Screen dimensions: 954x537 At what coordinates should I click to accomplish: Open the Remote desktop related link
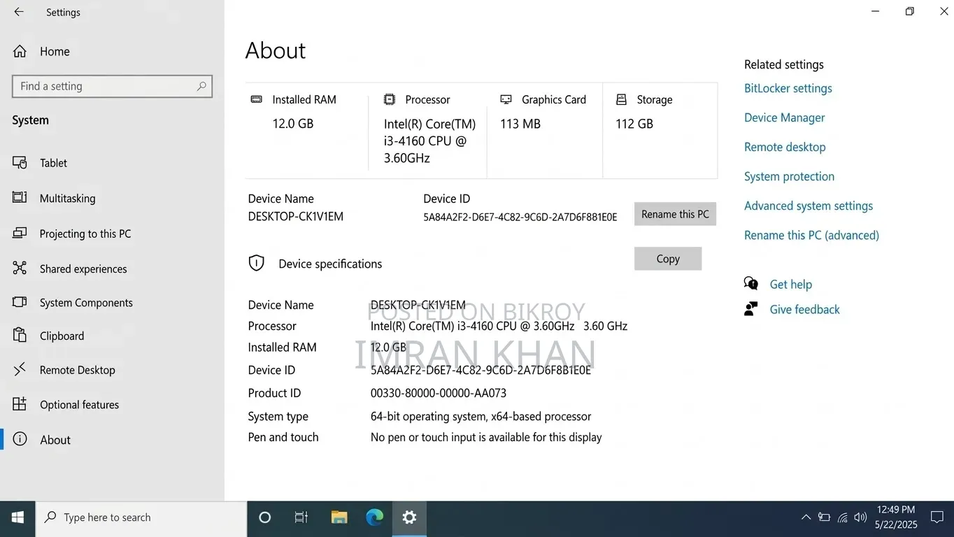pos(785,147)
